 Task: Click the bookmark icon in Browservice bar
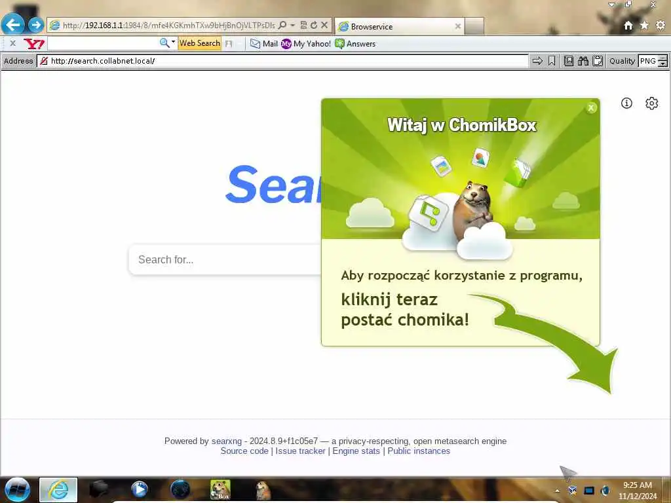click(552, 61)
